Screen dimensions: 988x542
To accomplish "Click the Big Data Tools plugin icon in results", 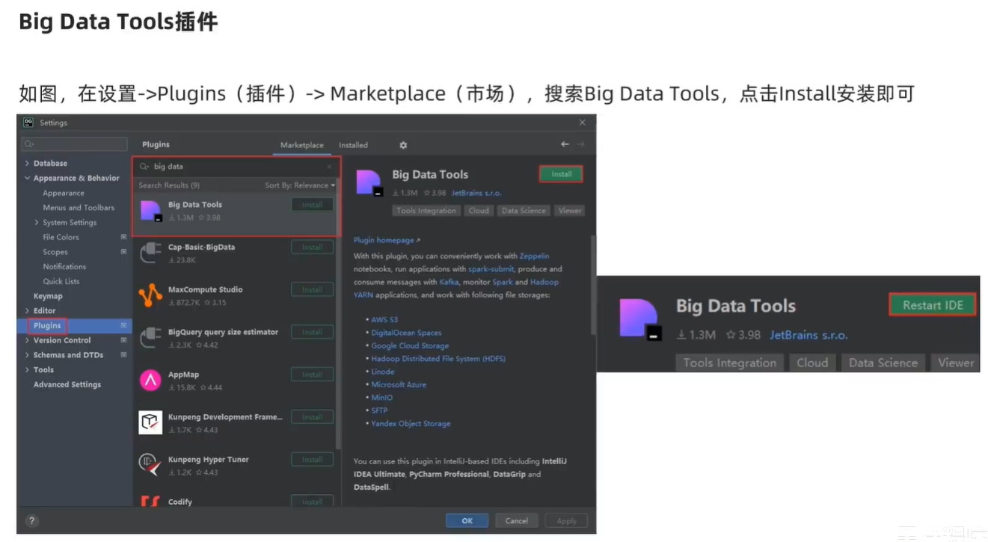I will [x=151, y=211].
